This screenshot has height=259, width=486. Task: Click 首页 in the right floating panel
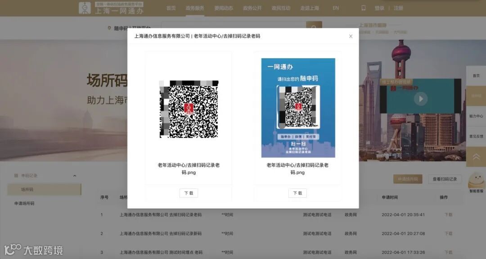coord(476,76)
